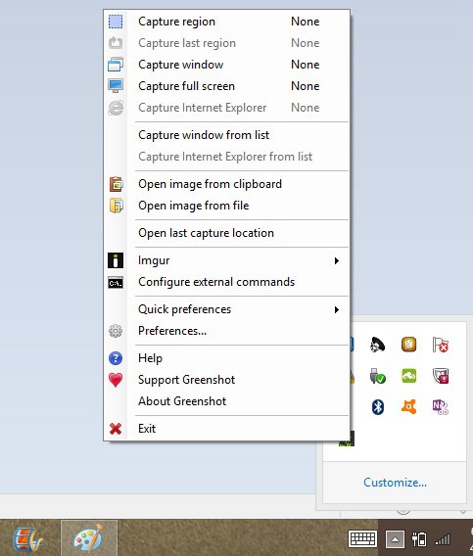Screen dimensions: 473x556
Task: Open the touch keyboard taskbar icon
Action: click(x=362, y=539)
